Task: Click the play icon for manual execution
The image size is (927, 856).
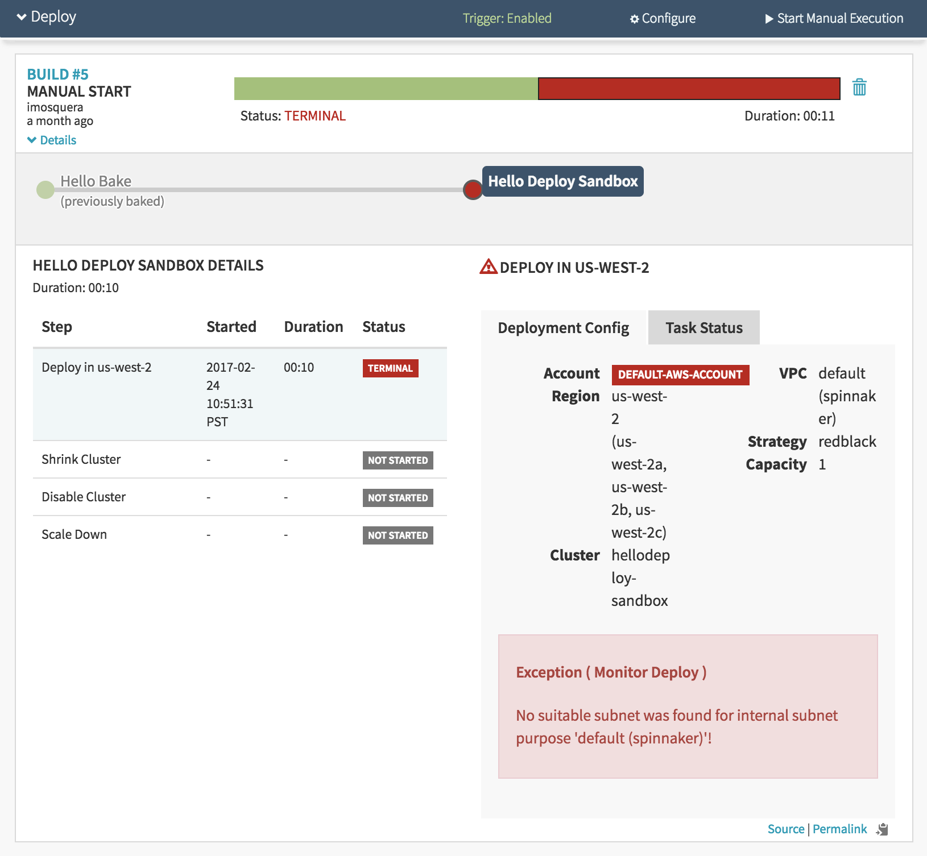Action: (x=769, y=19)
